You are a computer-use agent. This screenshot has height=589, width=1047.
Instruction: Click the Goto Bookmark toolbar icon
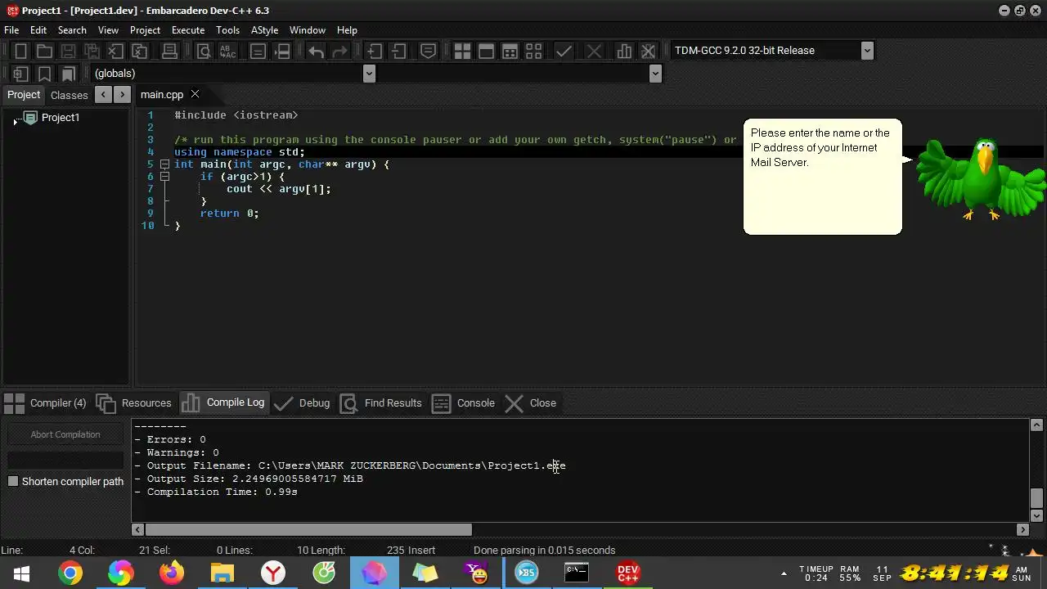point(69,74)
